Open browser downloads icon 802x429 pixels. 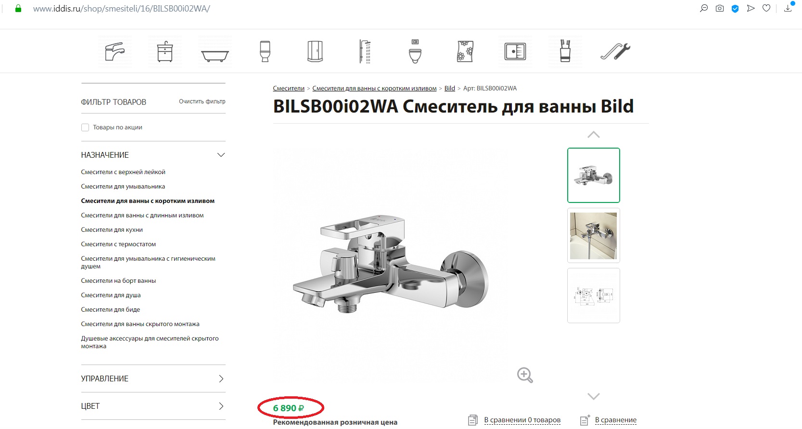click(x=788, y=8)
